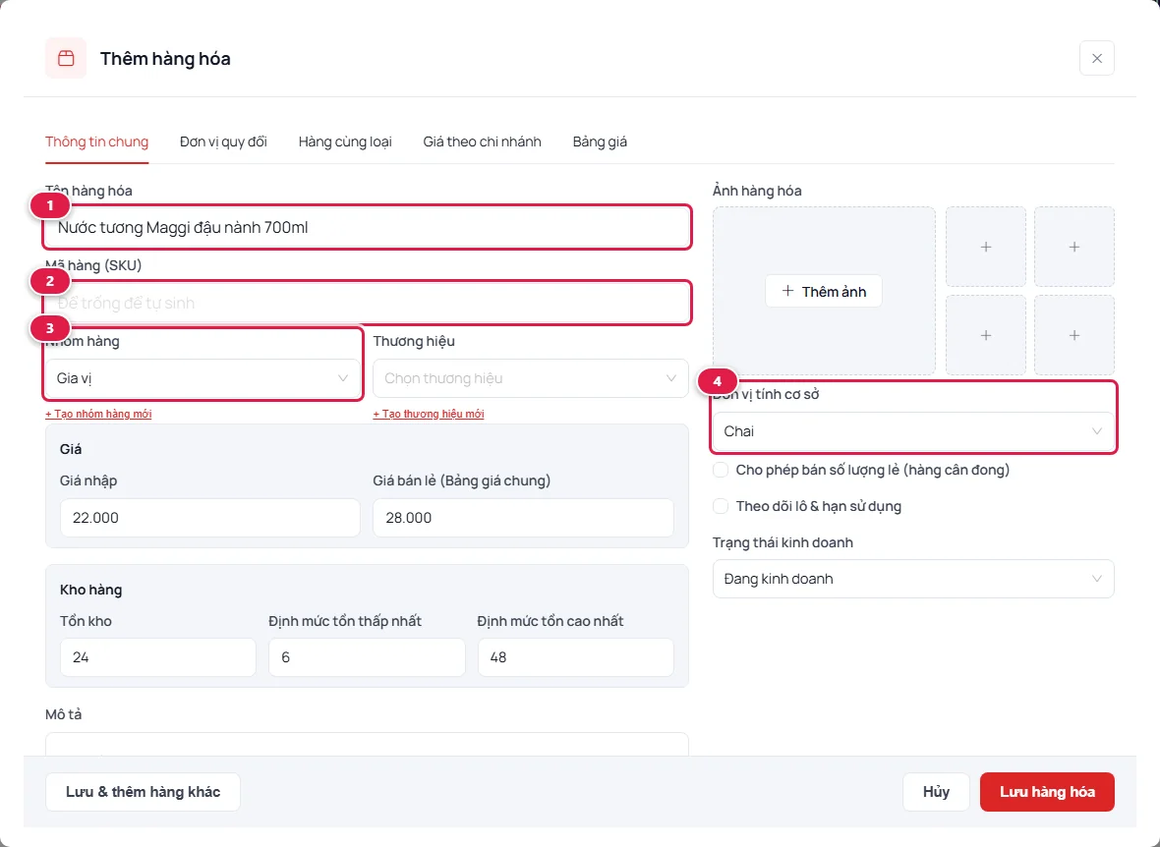Enable Cho phép bán số lượng lẻ checkbox

(x=721, y=470)
